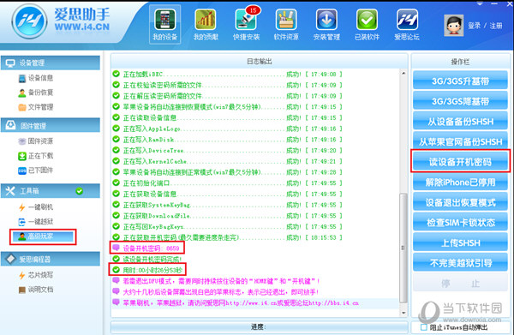Open 快捷安装 with red badge

tap(246, 25)
